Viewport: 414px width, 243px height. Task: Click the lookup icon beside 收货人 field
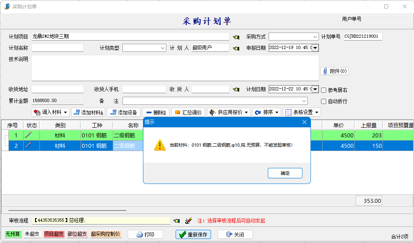pos(236,90)
